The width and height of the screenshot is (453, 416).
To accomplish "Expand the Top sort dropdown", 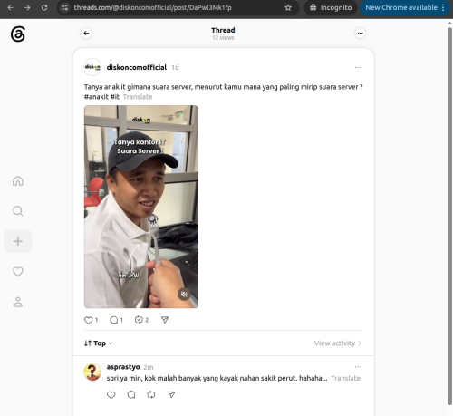I will [98, 343].
